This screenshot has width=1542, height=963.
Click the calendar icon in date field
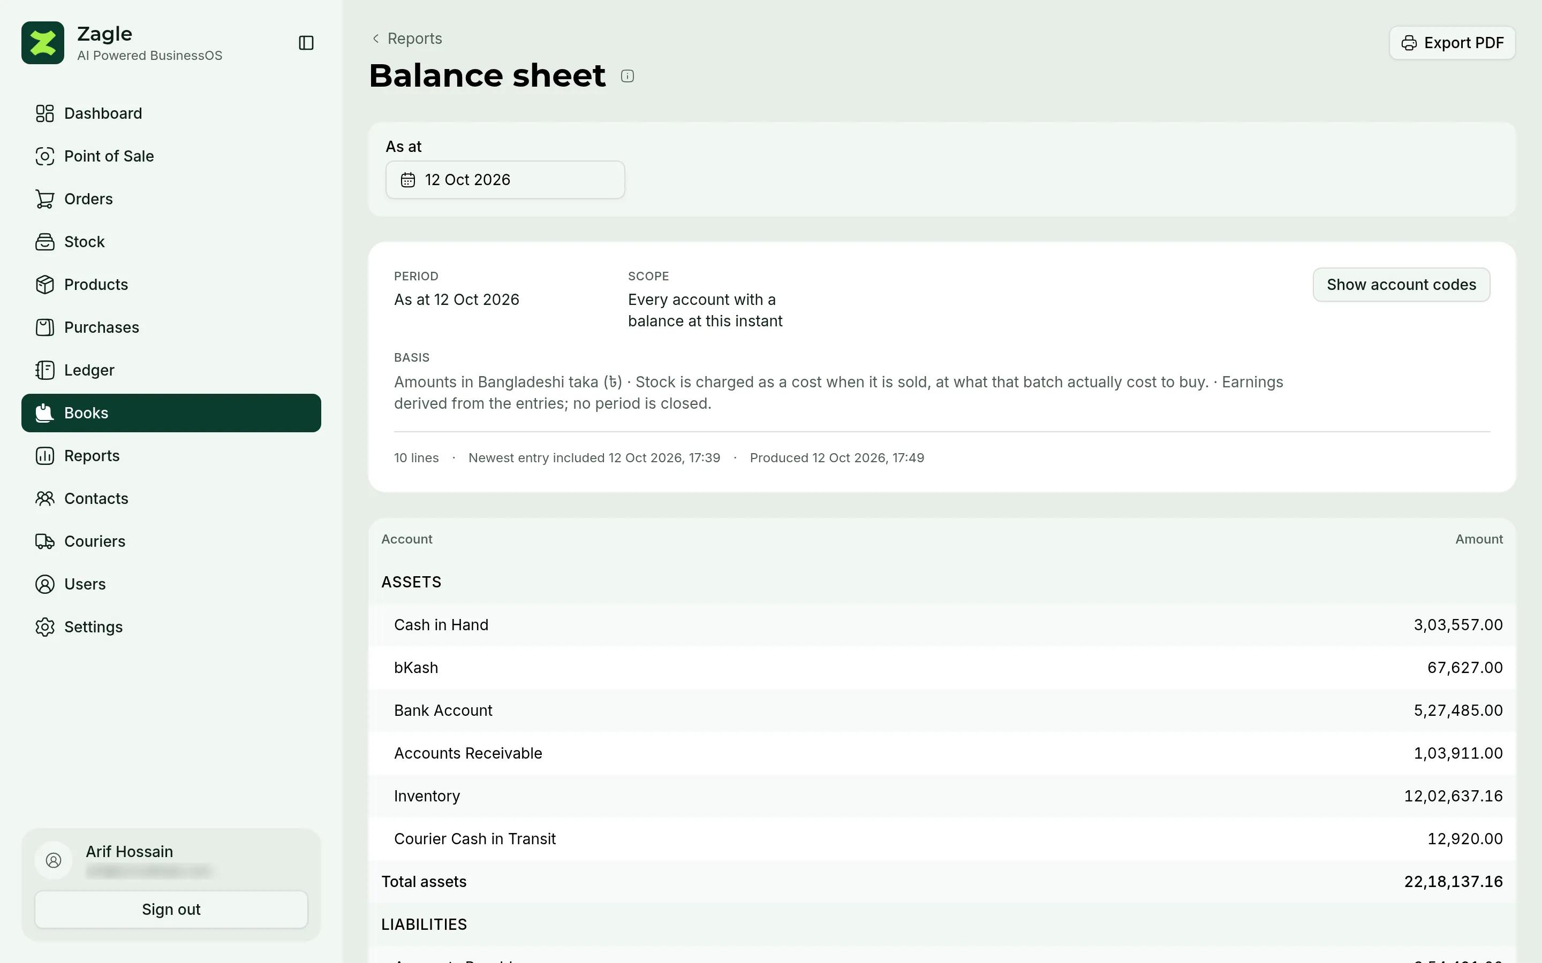408,180
